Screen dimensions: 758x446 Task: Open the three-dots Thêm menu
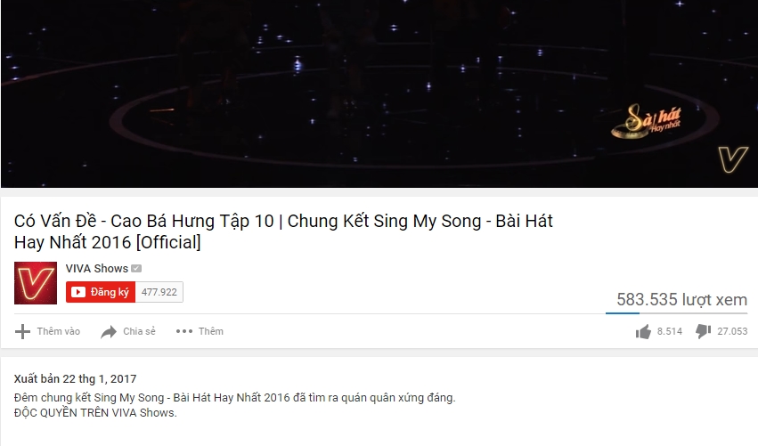(x=200, y=331)
